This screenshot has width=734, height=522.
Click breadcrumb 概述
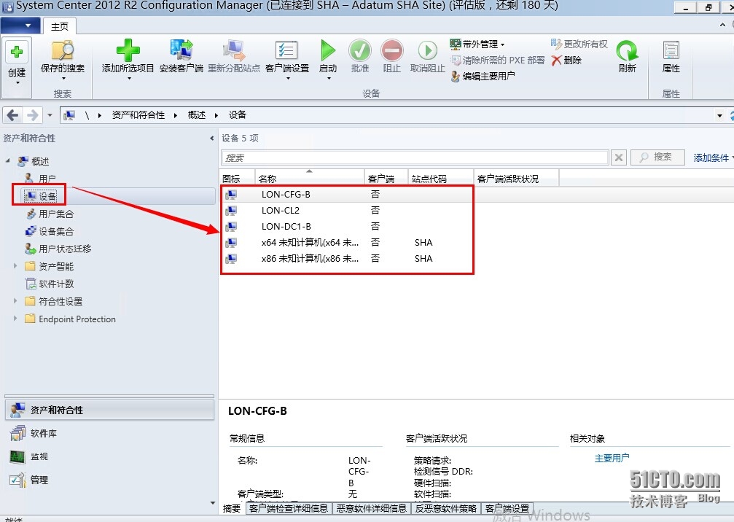[x=197, y=114]
